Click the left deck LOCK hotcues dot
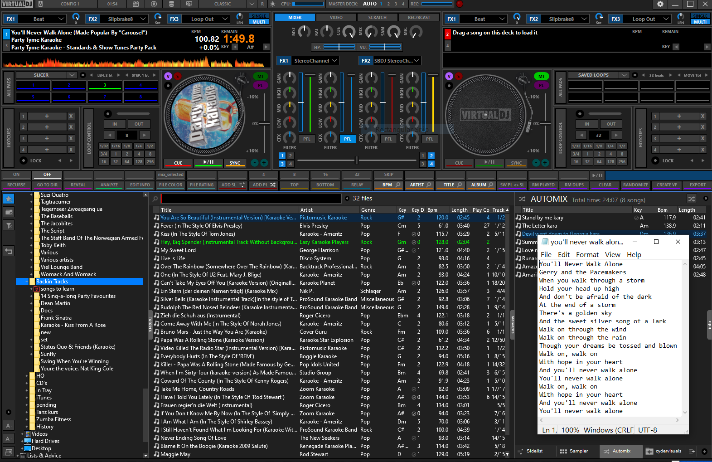The width and height of the screenshot is (712, 462). coord(24,160)
